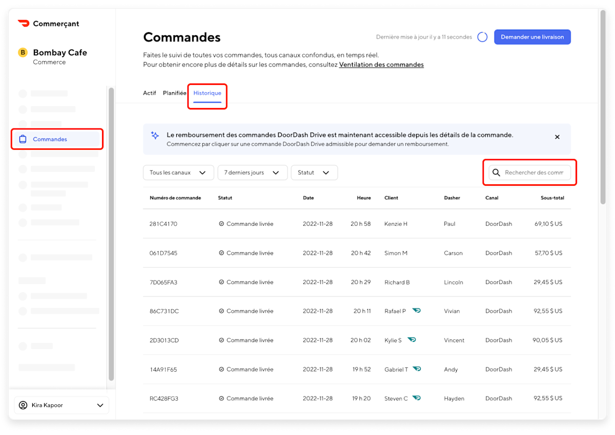Click the Demander une livraison button
Screen dimensions: 615x435
pyautogui.click(x=532, y=37)
